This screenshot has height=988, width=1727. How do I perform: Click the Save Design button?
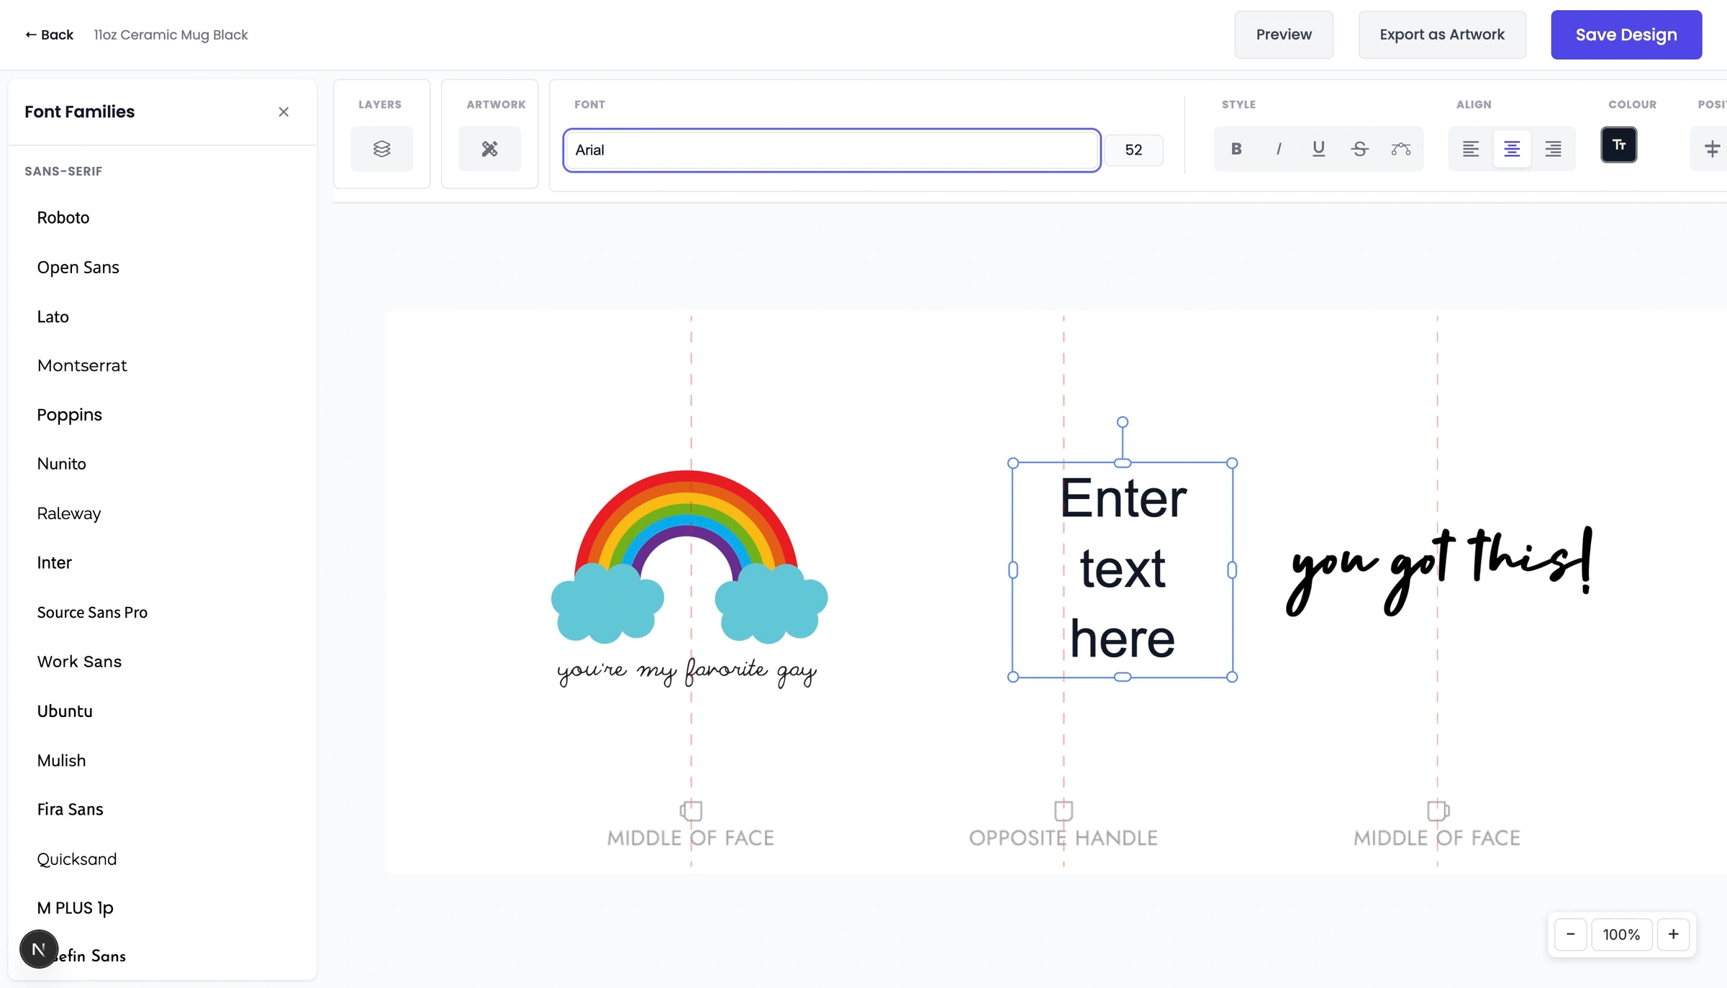click(x=1626, y=35)
